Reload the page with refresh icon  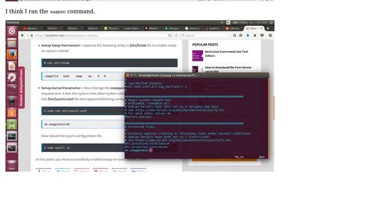coord(176,35)
